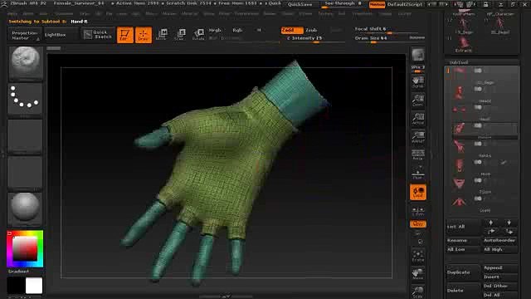The width and height of the screenshot is (531, 299).
Task: Toggle the Floor grid icon
Action: click(x=418, y=174)
